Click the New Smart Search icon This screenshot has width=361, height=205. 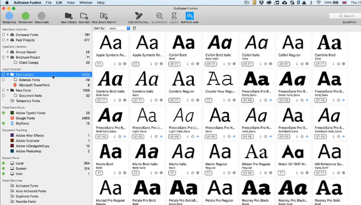[103, 16]
